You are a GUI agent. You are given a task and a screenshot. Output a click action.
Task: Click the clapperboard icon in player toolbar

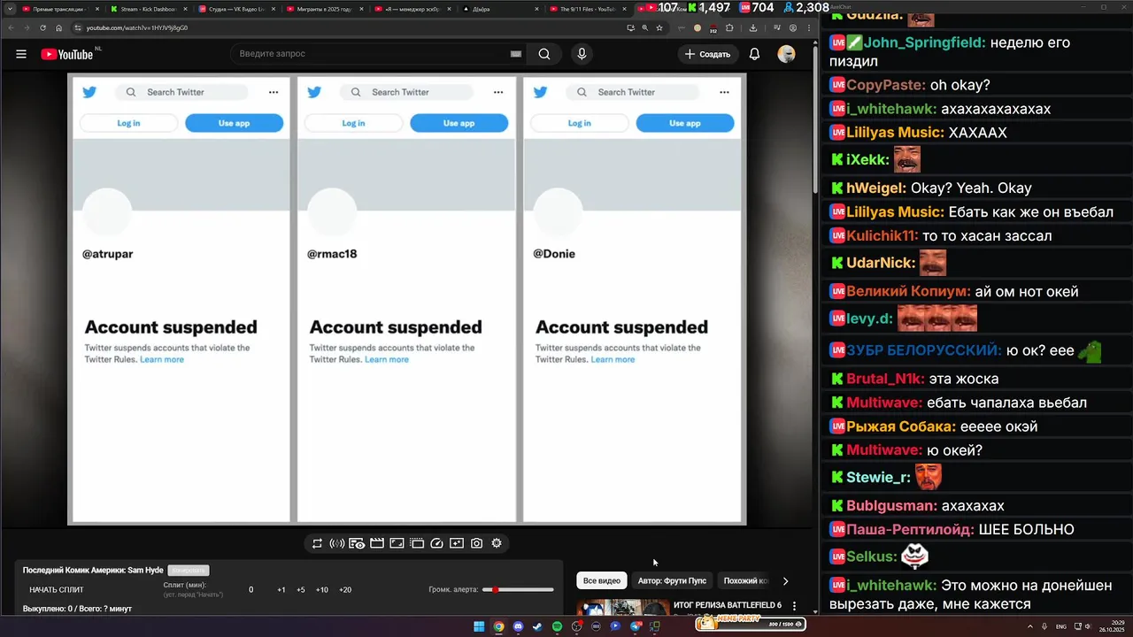(377, 543)
